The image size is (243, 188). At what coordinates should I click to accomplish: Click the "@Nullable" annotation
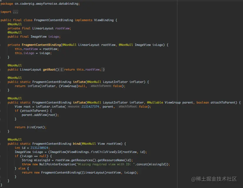point(155,102)
